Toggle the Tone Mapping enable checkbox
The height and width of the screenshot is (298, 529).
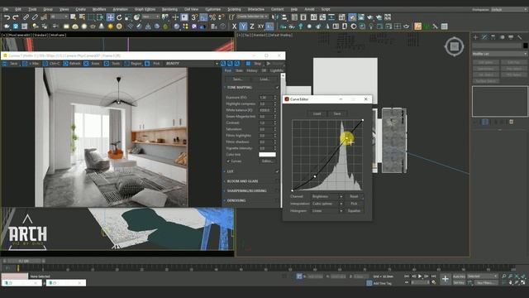pyautogui.click(x=278, y=88)
